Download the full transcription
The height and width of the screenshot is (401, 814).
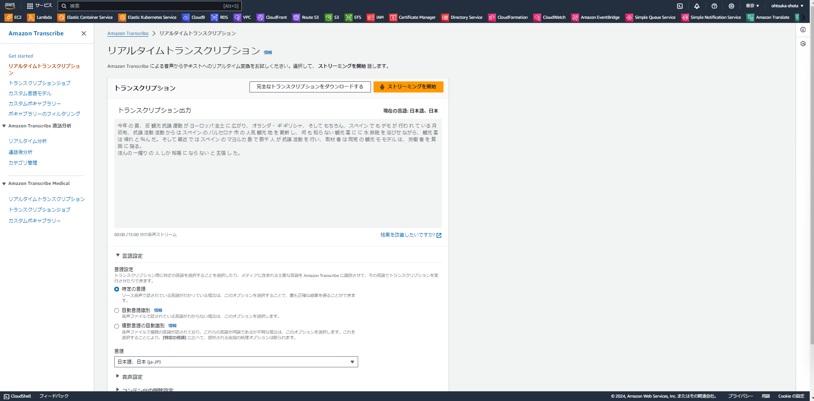(310, 87)
